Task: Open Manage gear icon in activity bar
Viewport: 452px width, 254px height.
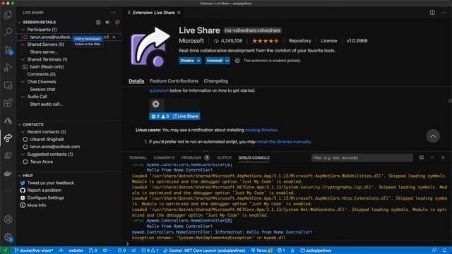Action: pos(8,237)
